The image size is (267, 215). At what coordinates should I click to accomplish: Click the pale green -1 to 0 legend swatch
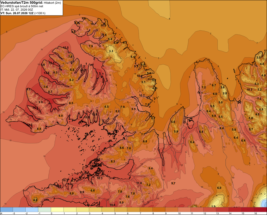tap(45, 210)
